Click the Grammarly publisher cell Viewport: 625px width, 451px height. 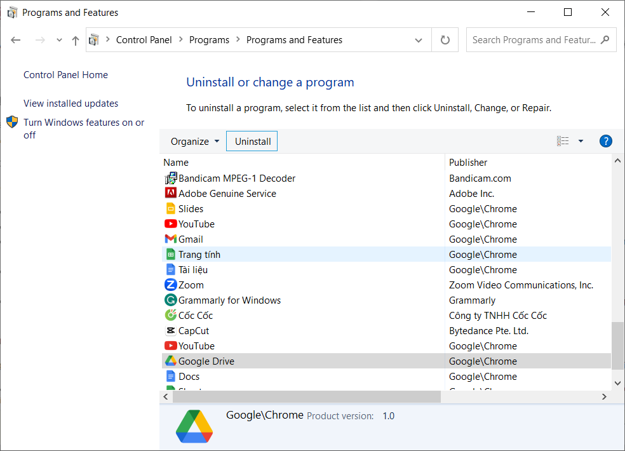click(473, 300)
